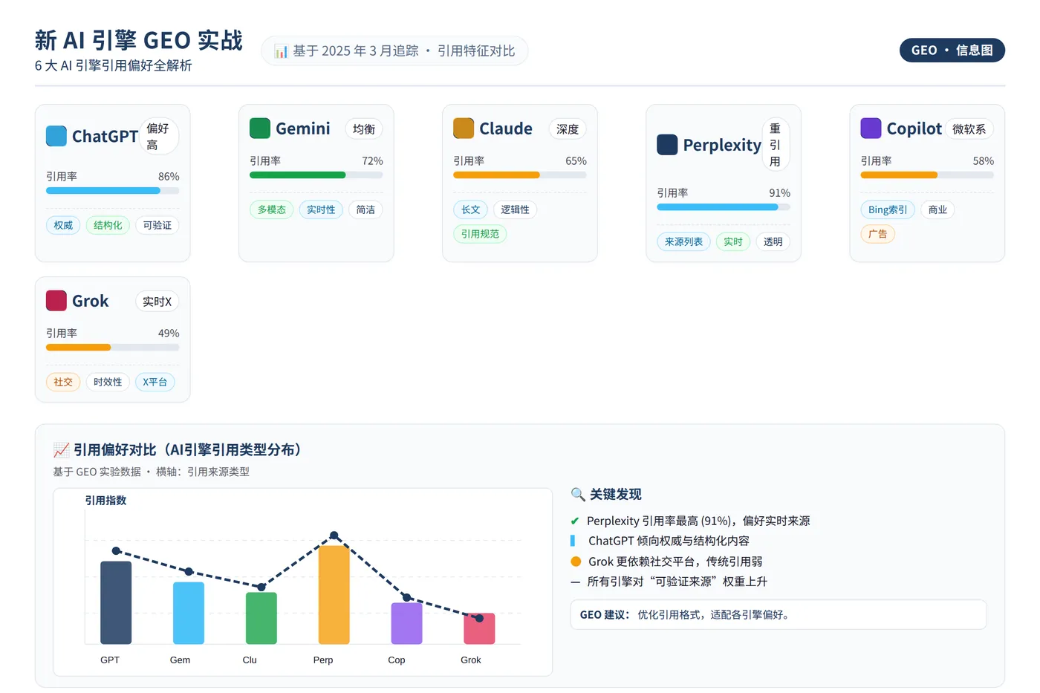Click the green checkmark before Perplexity finding
The image size is (1040, 693).
[x=575, y=521]
